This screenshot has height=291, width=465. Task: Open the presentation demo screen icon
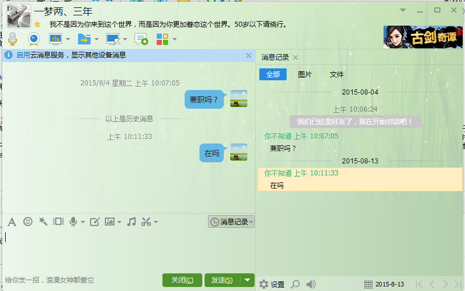(x=55, y=39)
